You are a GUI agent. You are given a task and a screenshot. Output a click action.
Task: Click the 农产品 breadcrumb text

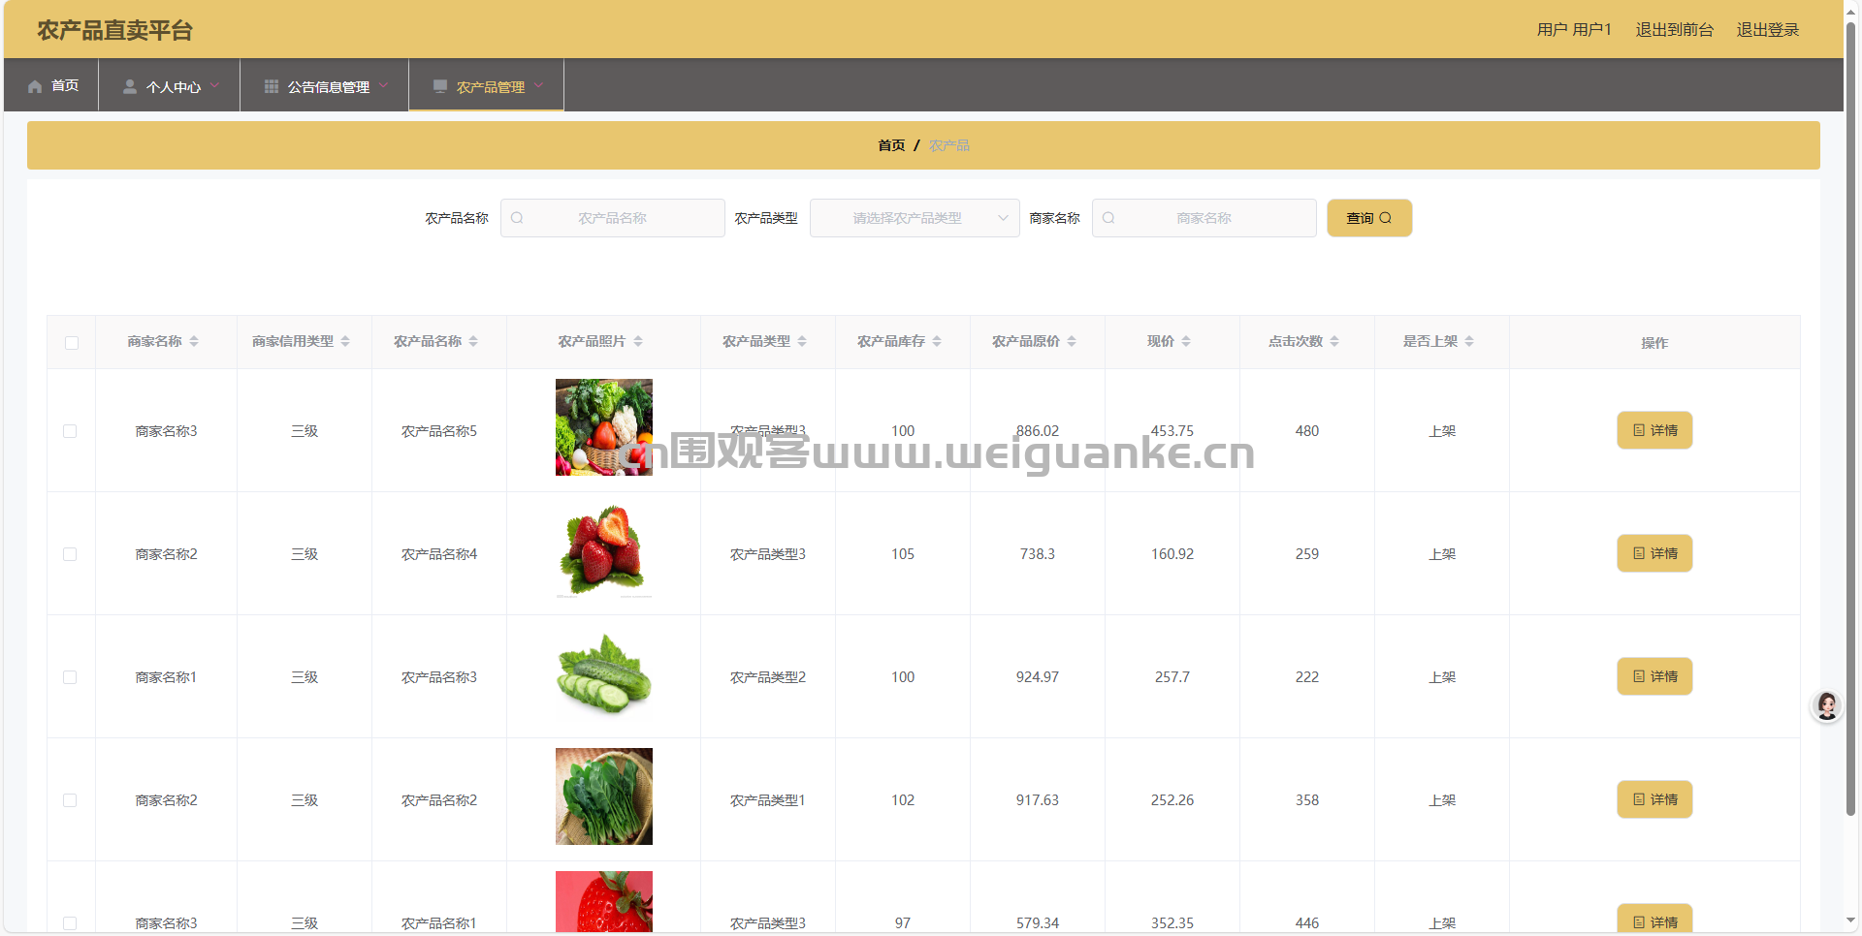coord(949,145)
